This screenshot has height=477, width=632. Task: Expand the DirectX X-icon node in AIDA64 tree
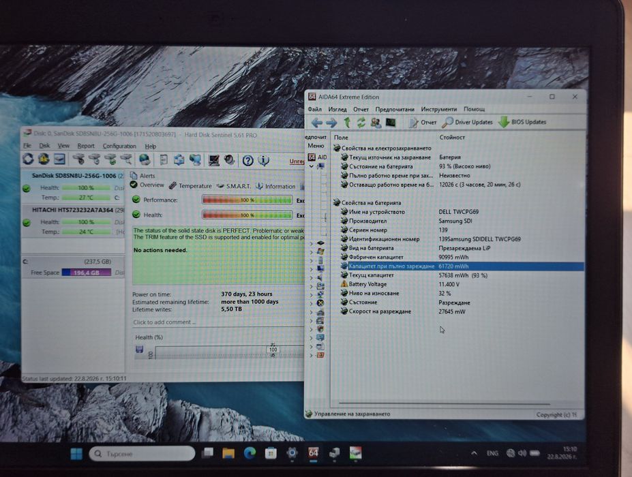click(311, 303)
